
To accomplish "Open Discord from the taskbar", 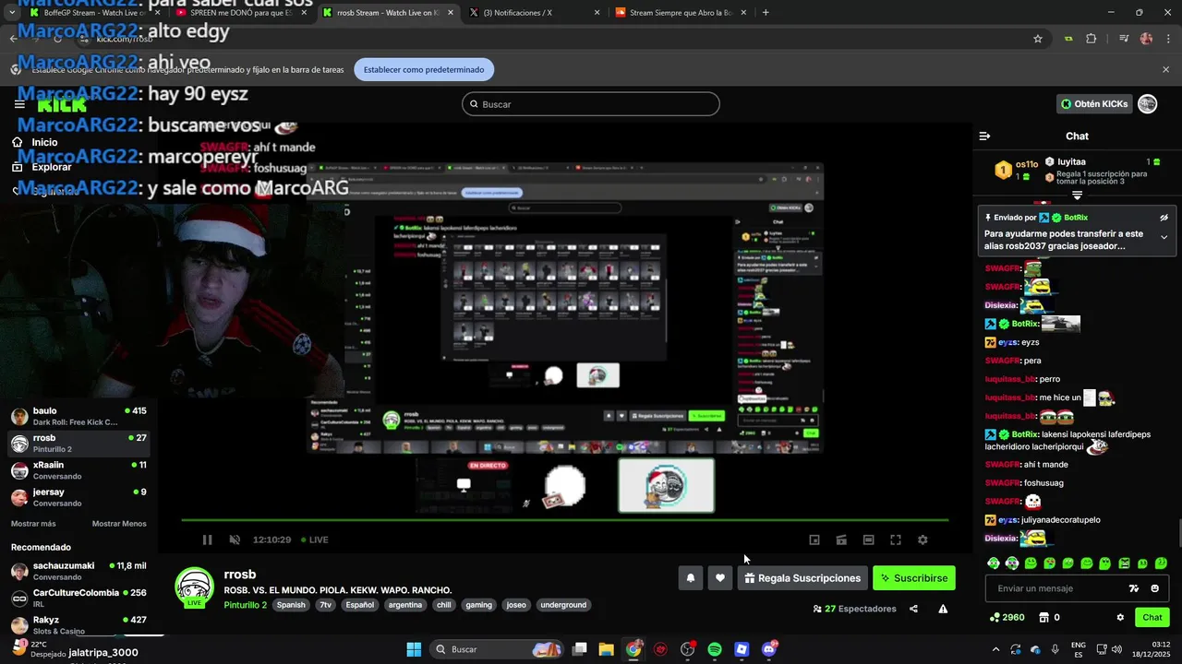I will pos(769,649).
